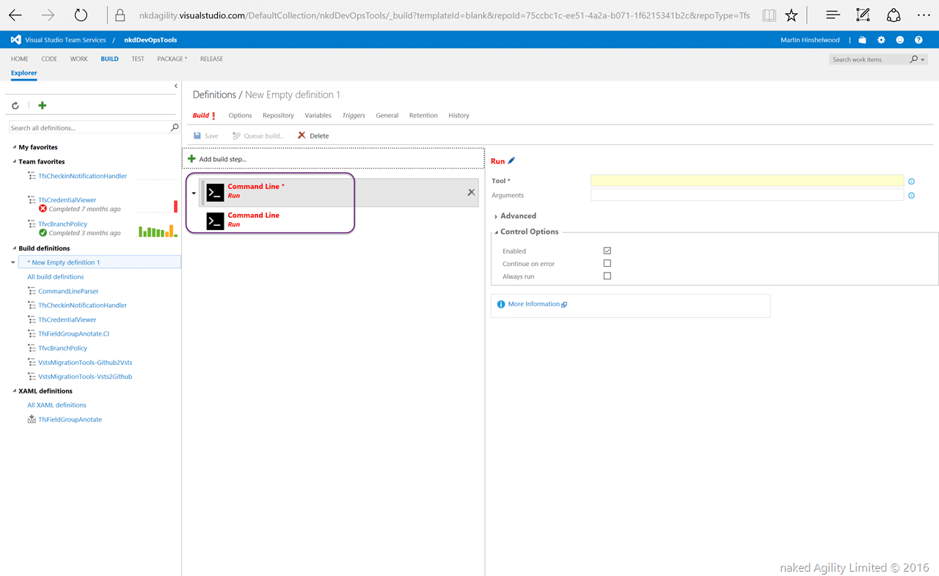This screenshot has height=576, width=939.
Task: Click into the Arguments input field
Action: point(747,196)
